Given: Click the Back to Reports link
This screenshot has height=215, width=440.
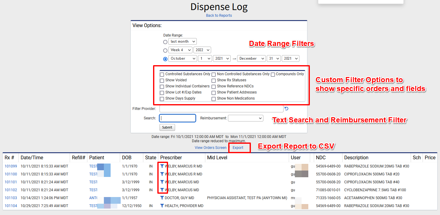Looking at the screenshot, I should pos(219,15).
